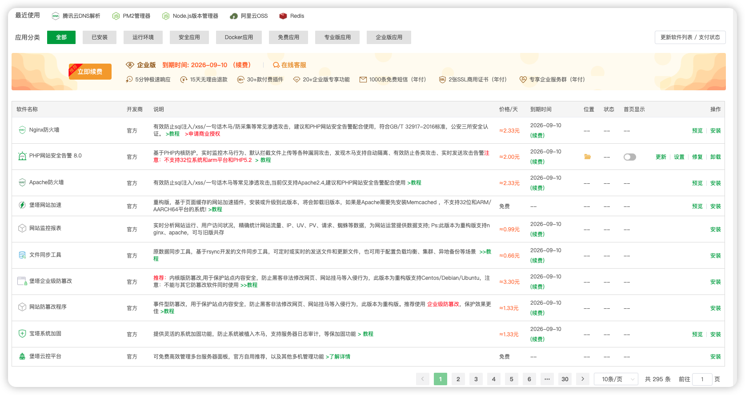Viewport: 745px width, 395px height.
Task: Click the 前往 page number input
Action: (x=702, y=379)
